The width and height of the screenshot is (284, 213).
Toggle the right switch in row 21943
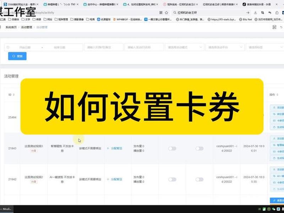coord(200,148)
